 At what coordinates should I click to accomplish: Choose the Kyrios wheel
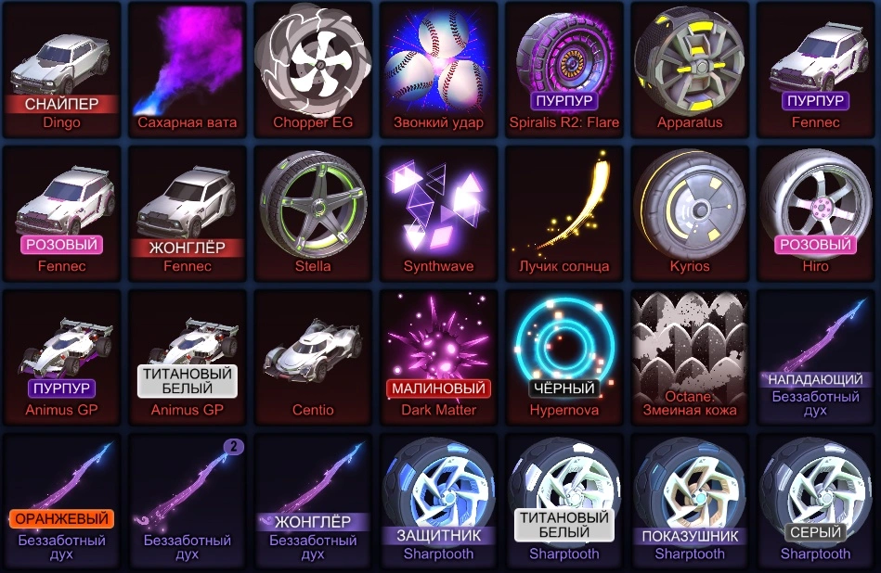(690, 213)
